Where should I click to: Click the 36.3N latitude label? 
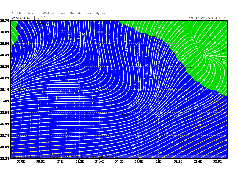coord(5,67)
